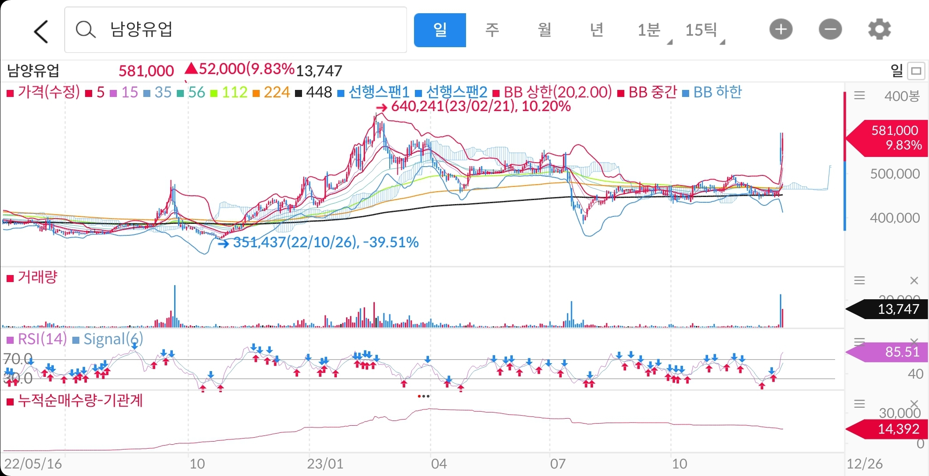Go back with the left arrow
929x476 pixels.
41,31
